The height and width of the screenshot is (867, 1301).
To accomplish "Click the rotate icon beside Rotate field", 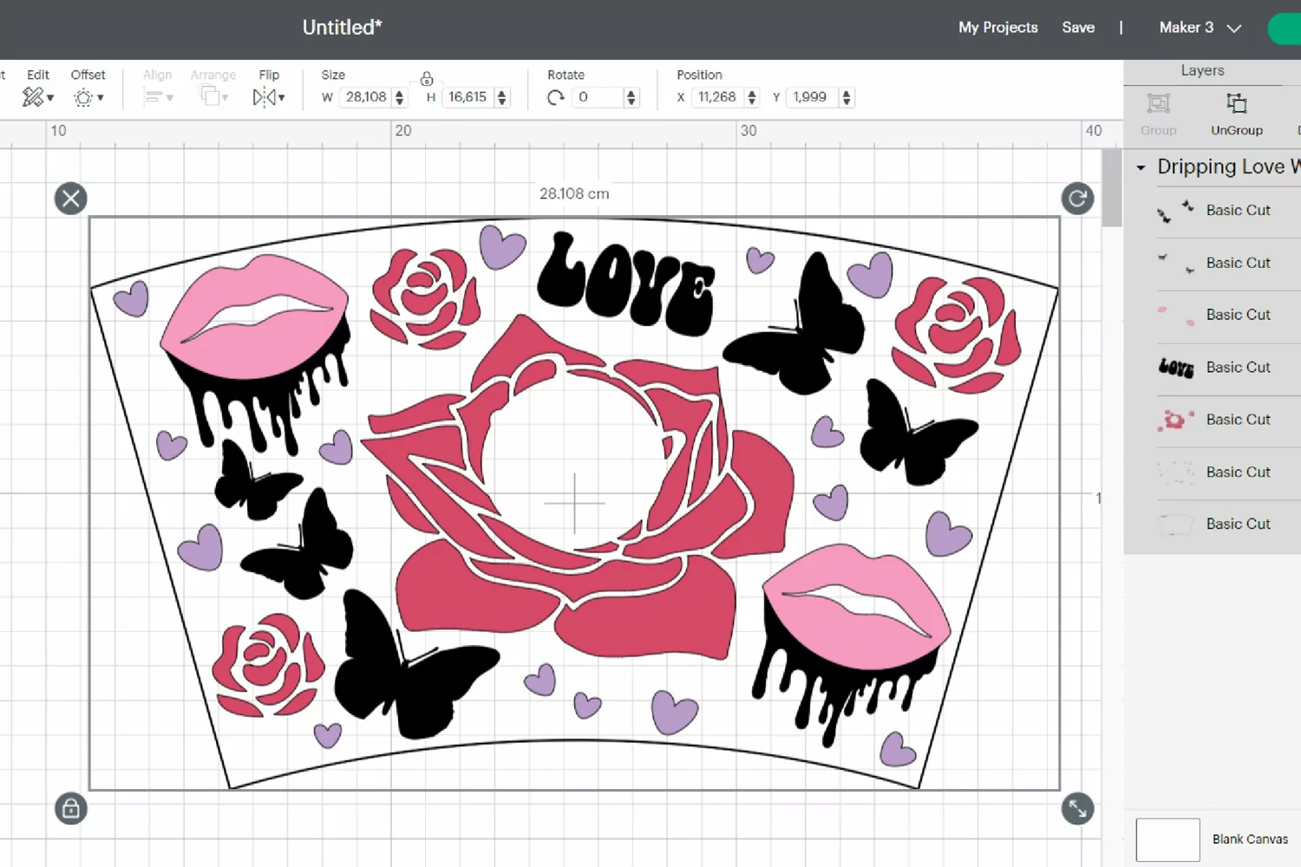I will (555, 98).
